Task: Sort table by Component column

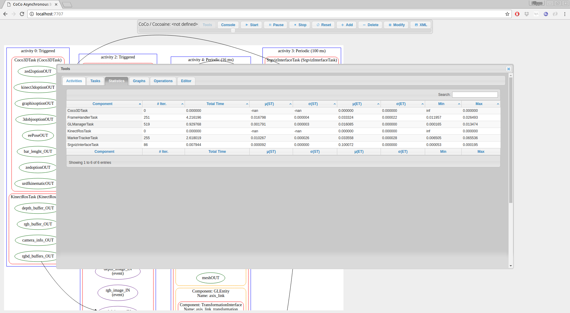Action: point(104,104)
